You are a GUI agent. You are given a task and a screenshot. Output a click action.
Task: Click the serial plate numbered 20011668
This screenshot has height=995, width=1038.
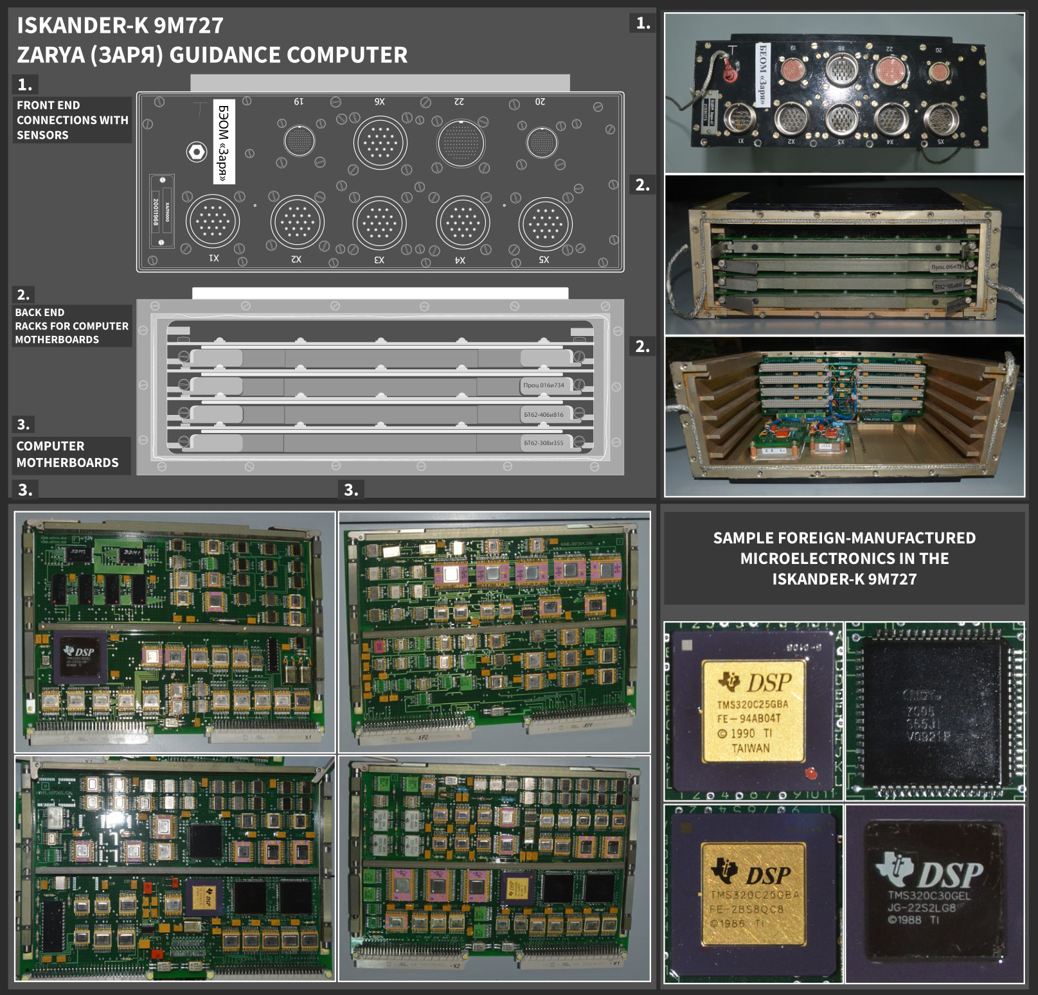point(161,211)
